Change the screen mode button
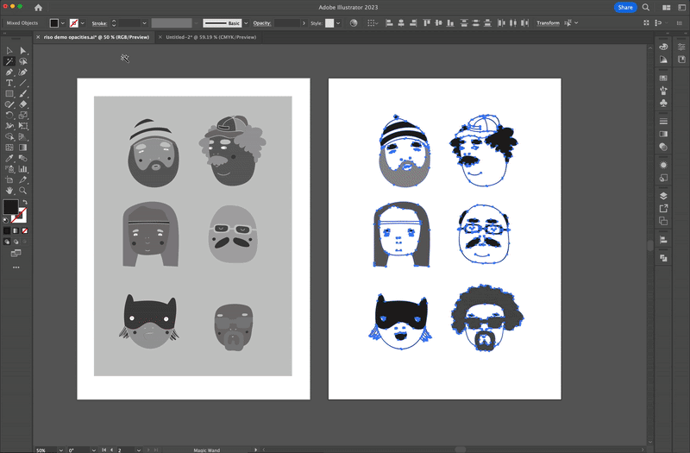This screenshot has width=690, height=453. (x=16, y=253)
